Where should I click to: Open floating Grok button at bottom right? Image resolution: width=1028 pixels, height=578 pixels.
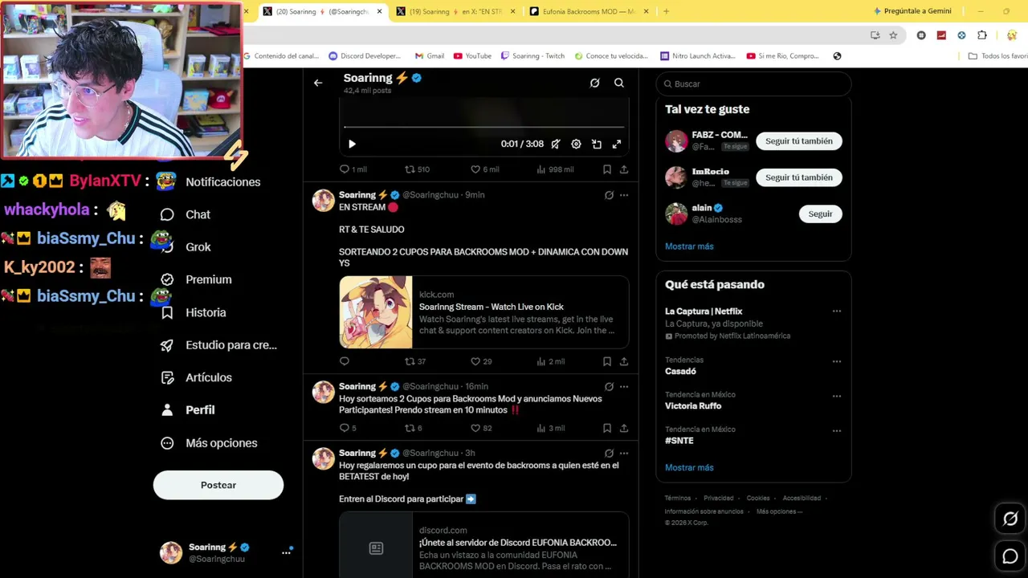coord(1010,519)
